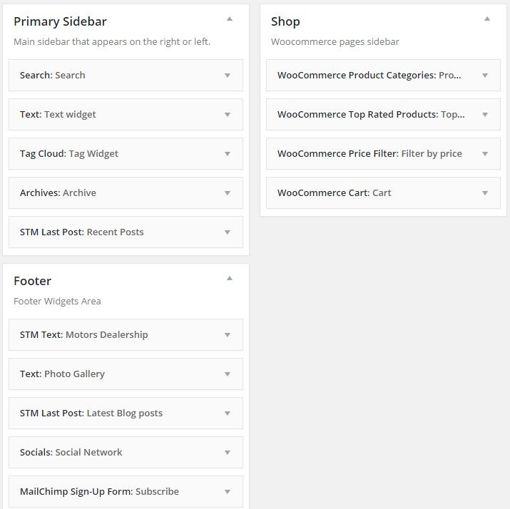This screenshot has width=510, height=509.
Task: Collapse the Shop sidebar panel arrow
Action: pyautogui.click(x=487, y=19)
